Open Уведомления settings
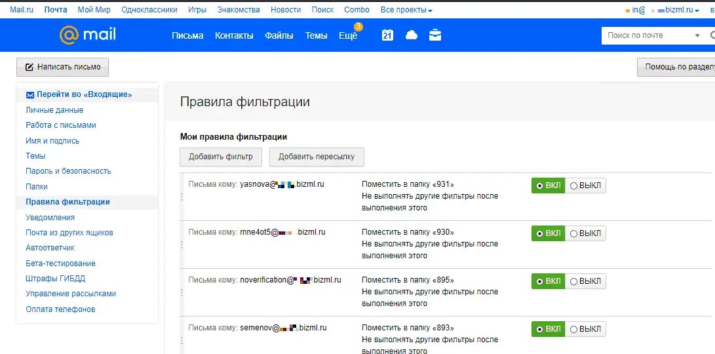This screenshot has height=354, width=715. [50, 217]
